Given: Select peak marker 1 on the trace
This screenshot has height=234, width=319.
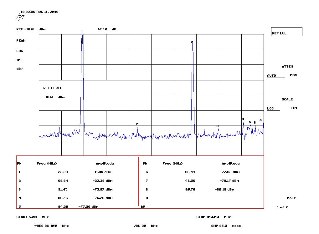Looking at the screenshot, I should click(x=81, y=42).
